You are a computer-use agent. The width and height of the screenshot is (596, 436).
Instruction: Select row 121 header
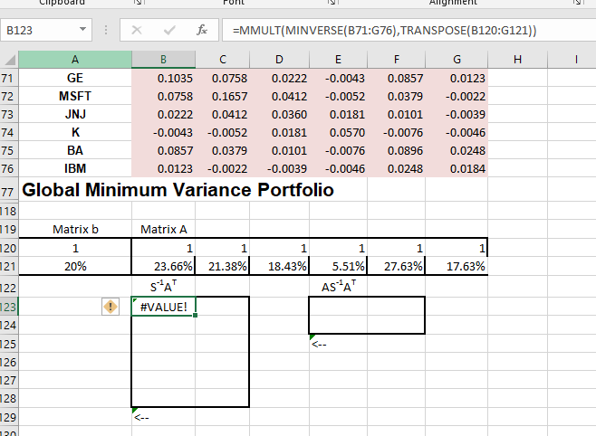pos(8,266)
